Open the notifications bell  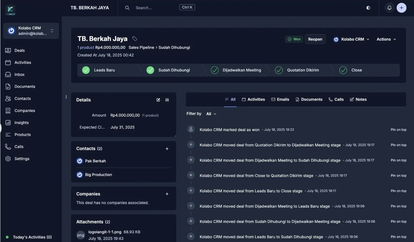click(389, 8)
